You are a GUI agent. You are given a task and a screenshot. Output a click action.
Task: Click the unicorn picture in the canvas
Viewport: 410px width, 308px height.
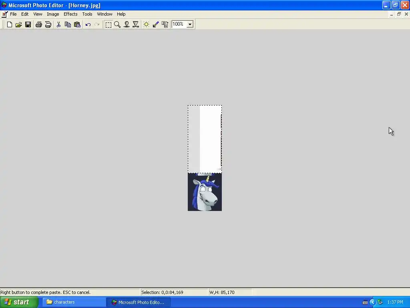click(x=205, y=192)
